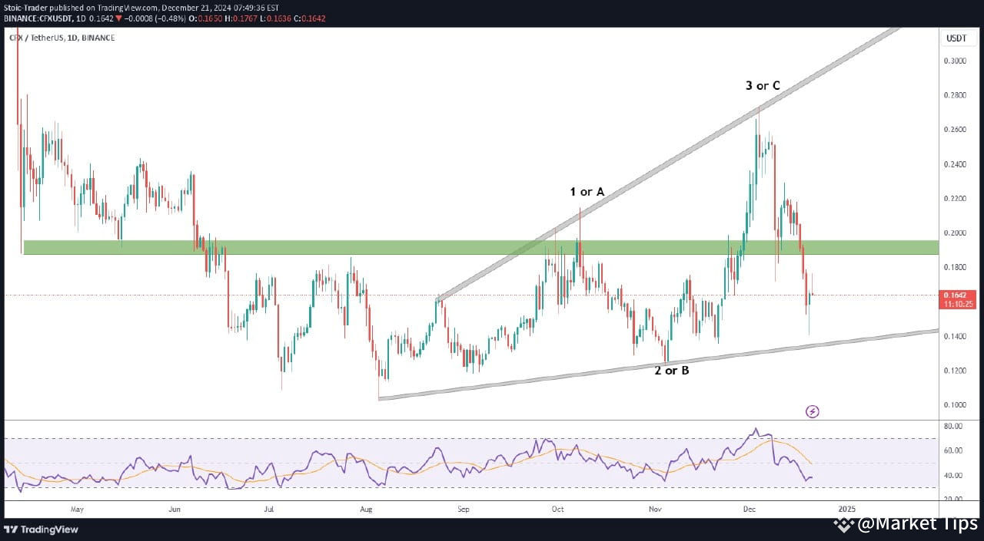Click the 0.2000 level on the price scale
Screen dimensions: 984x541
coord(954,233)
